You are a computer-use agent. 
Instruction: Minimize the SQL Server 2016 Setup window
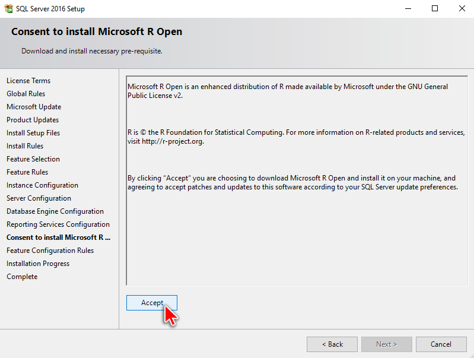pyautogui.click(x=408, y=8)
